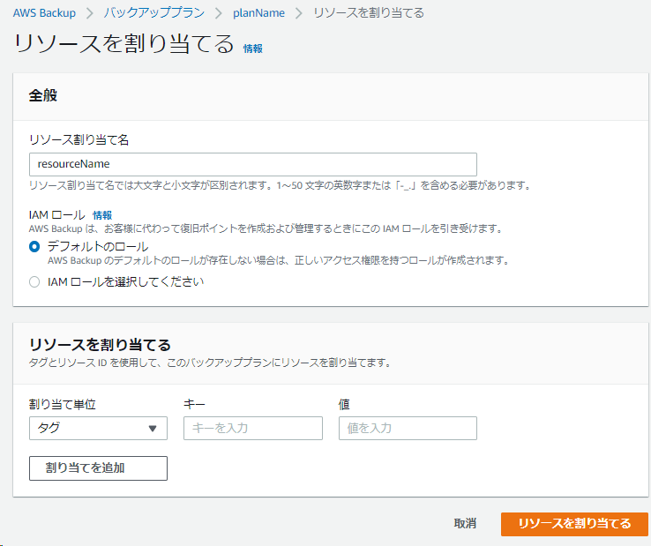
Task: Open the 情報 link beside the page title
Action: pos(253,49)
